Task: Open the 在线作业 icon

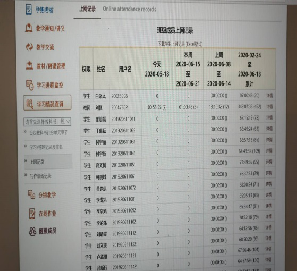Action: click(x=32, y=214)
